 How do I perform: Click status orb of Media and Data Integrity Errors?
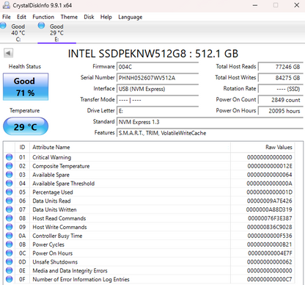tap(9, 270)
